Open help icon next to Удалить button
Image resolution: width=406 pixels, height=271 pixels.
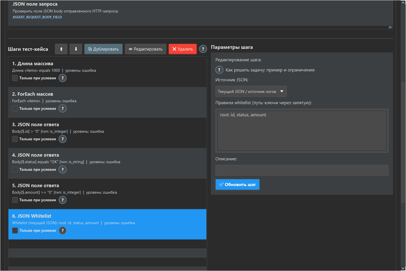pos(203,49)
